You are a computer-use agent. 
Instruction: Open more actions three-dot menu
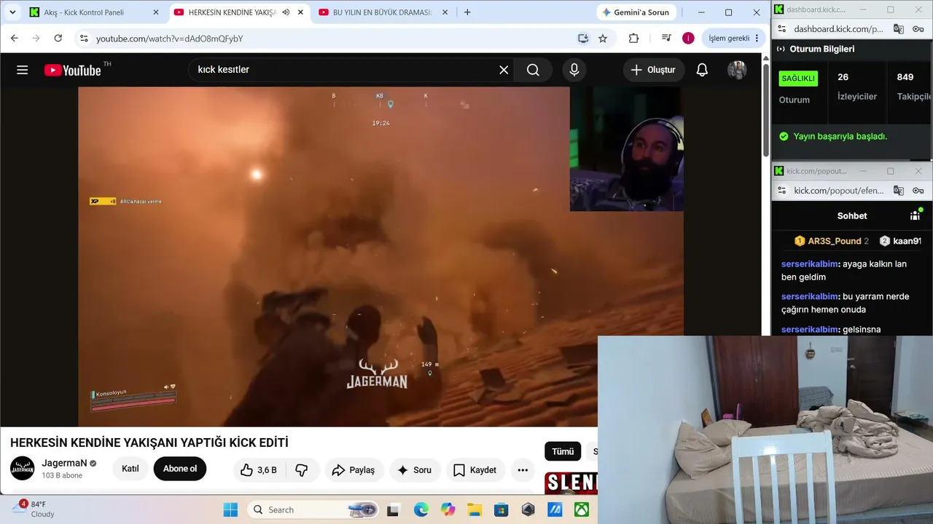pyautogui.click(x=523, y=470)
